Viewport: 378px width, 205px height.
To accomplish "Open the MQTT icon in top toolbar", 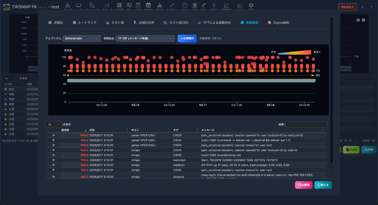I will click(x=214, y=5).
